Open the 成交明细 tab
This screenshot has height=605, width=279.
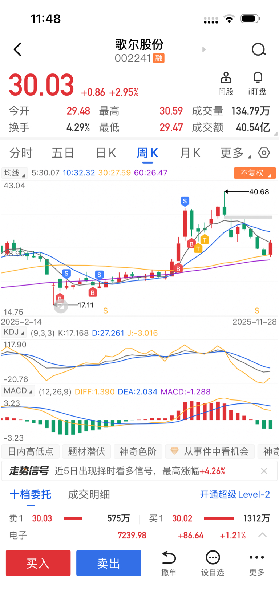point(89,494)
